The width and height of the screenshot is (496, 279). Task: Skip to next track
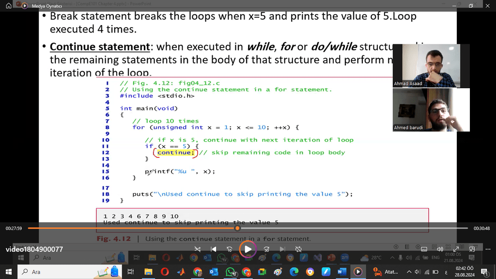282,249
